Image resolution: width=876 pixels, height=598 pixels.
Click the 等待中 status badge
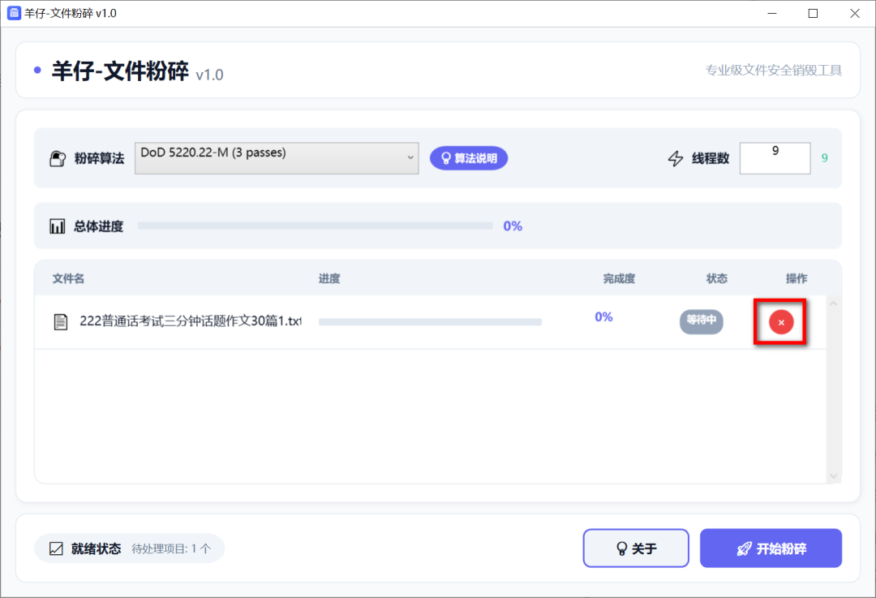click(x=701, y=321)
